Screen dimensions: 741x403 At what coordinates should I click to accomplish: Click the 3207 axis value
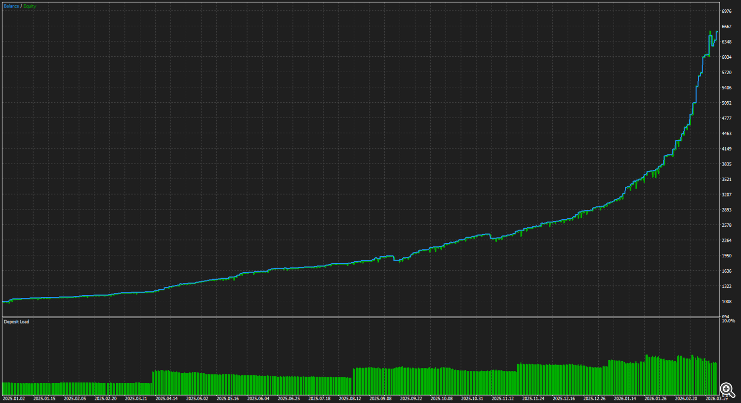pyautogui.click(x=727, y=195)
